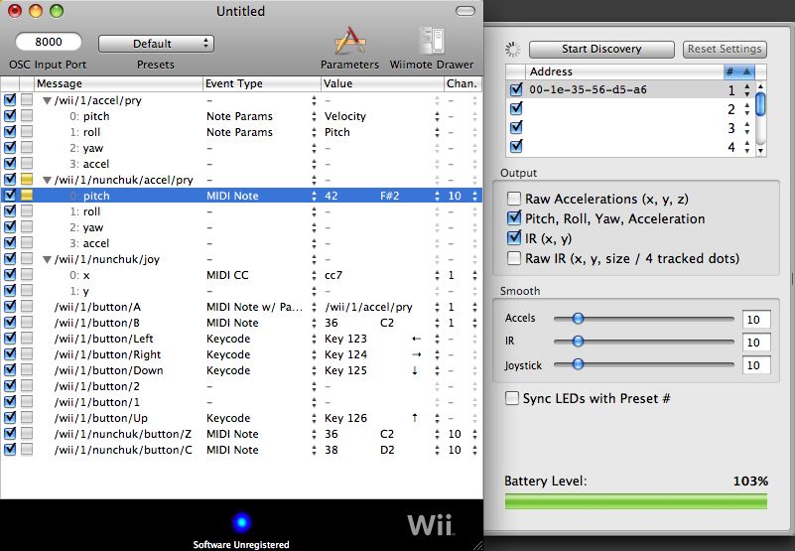Collapse the /wii/1/nunchuk/joy group
Screen dimensions: 795x551
tap(46, 259)
